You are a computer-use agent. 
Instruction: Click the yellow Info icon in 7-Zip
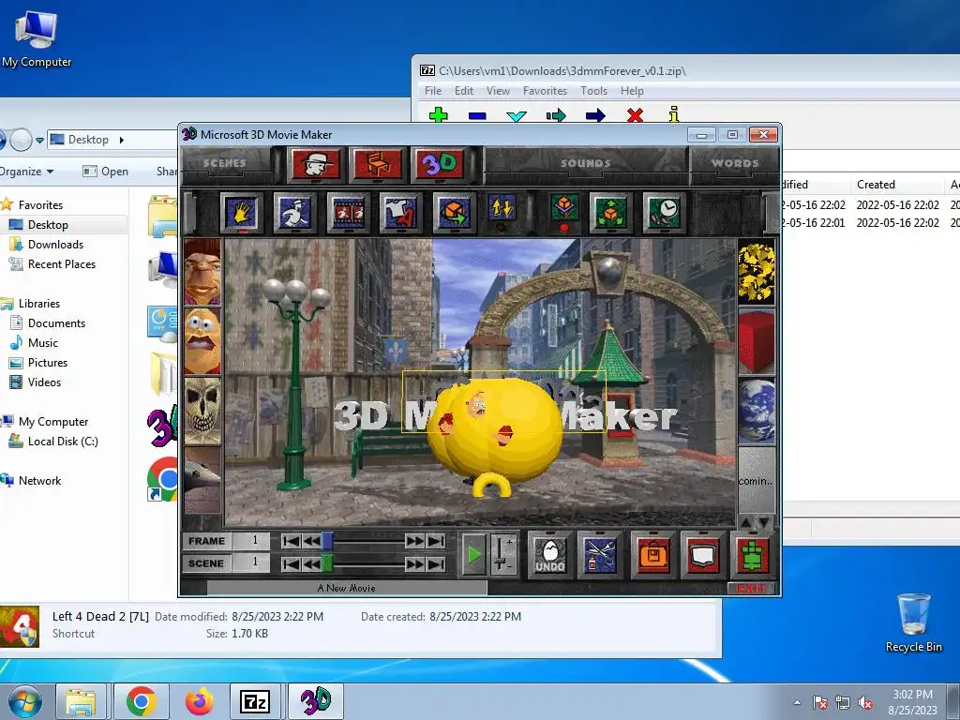point(674,113)
